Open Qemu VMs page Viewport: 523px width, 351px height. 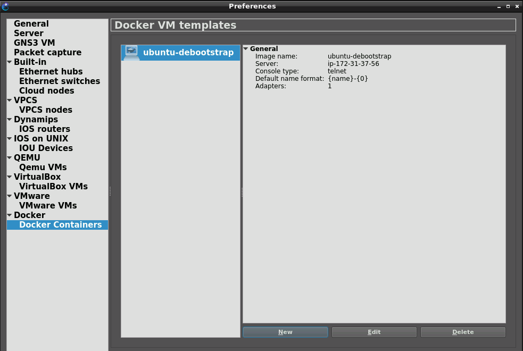coord(43,167)
